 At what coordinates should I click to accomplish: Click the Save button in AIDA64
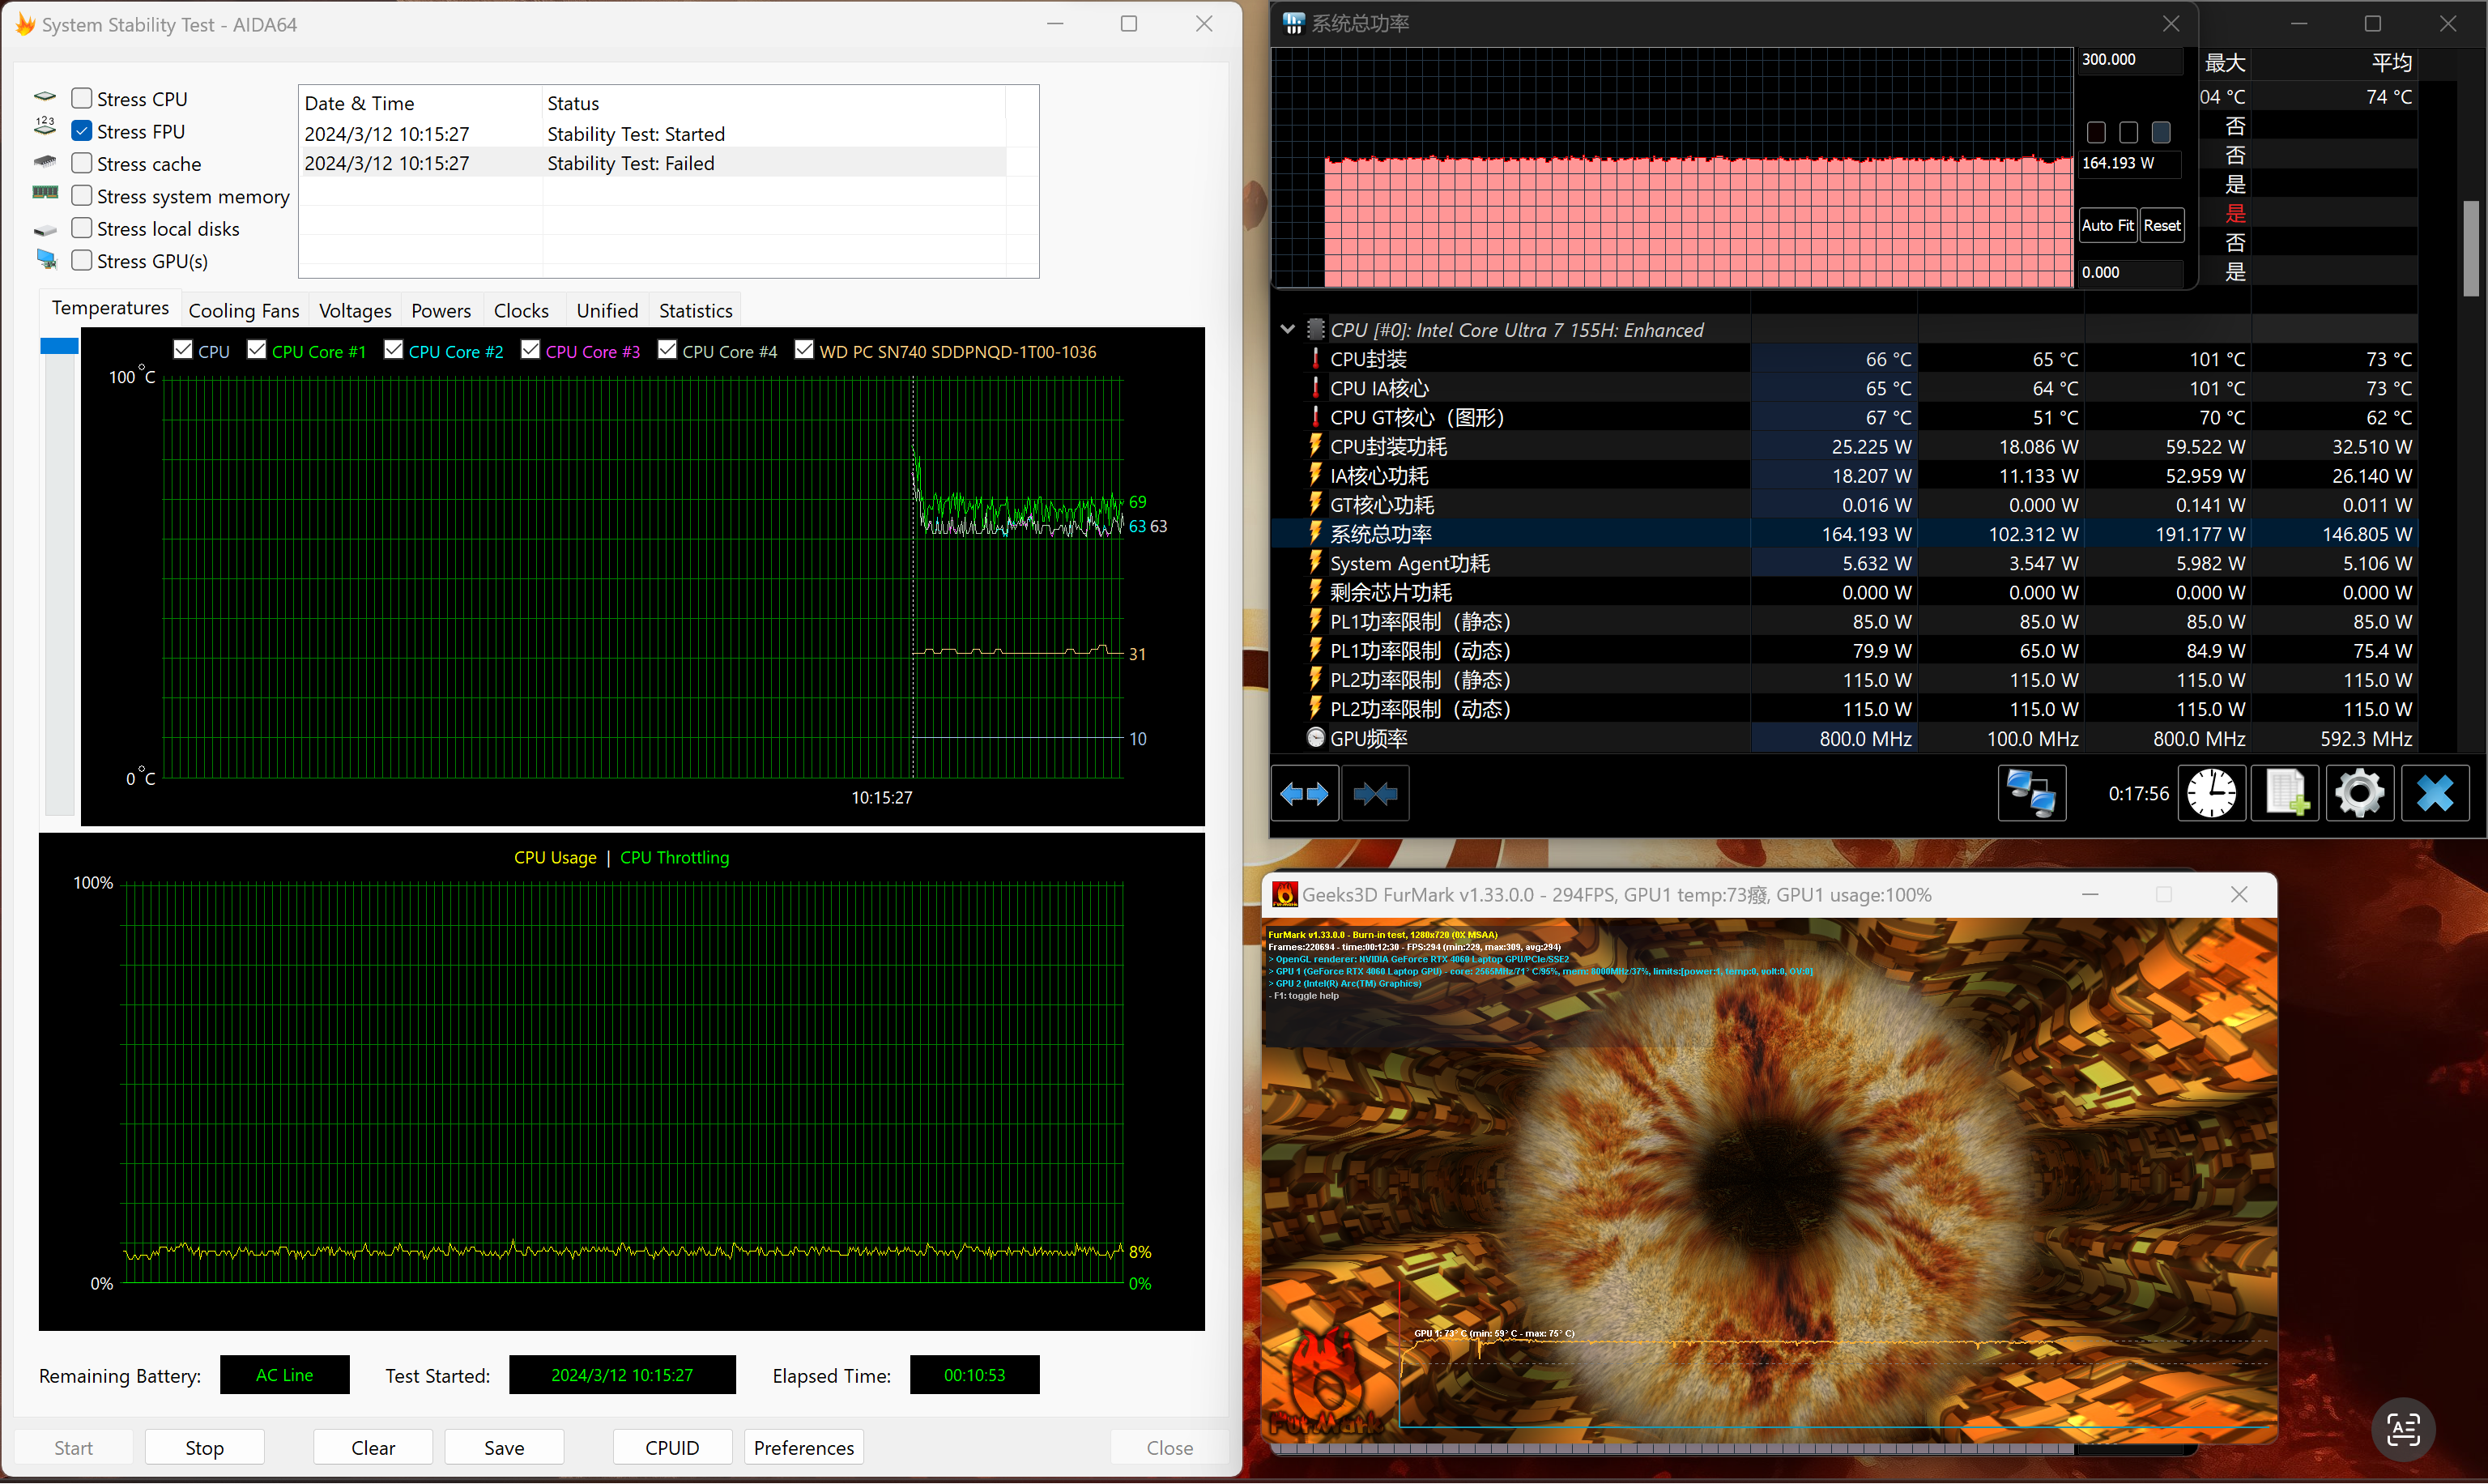504,1448
